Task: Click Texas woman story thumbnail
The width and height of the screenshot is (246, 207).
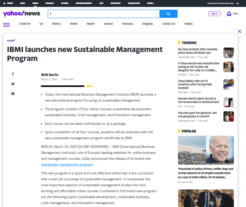Action: pyautogui.click(x=229, y=67)
